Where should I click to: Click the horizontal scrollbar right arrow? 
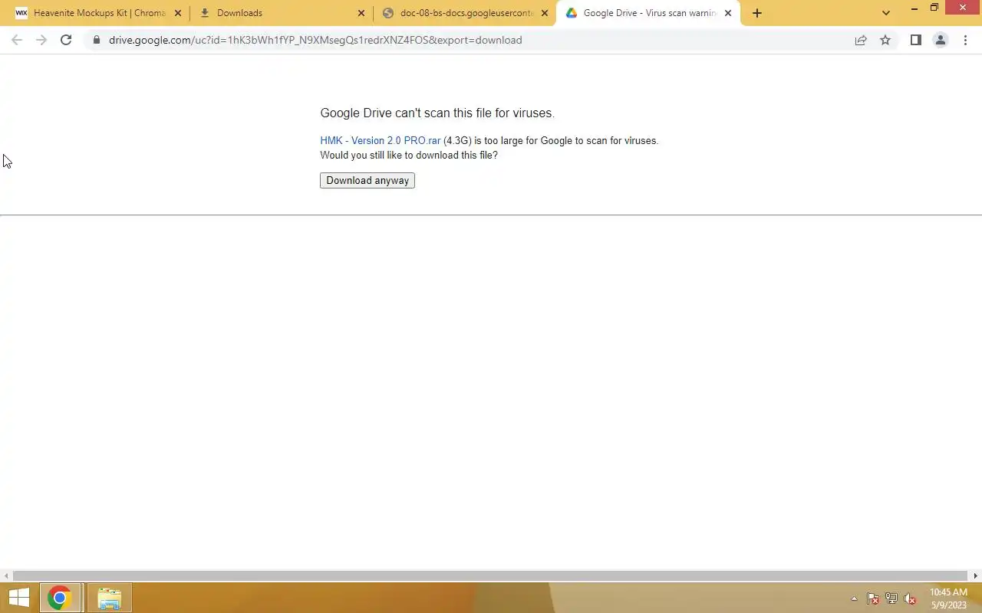pos(976,575)
